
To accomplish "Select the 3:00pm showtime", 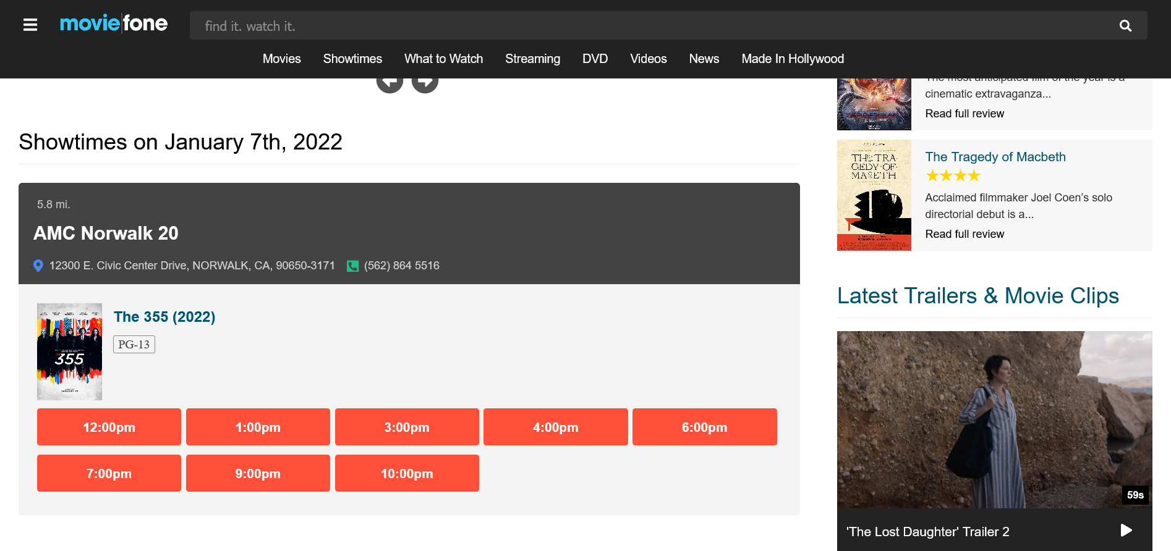I will click(407, 427).
